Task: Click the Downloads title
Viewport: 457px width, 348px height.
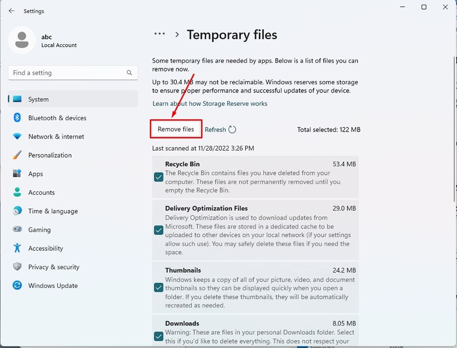Action: click(x=182, y=324)
